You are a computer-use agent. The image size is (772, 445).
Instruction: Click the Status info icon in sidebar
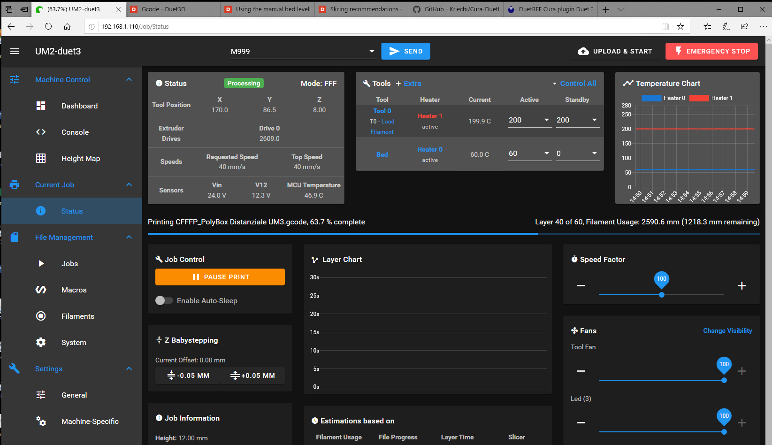coord(41,211)
